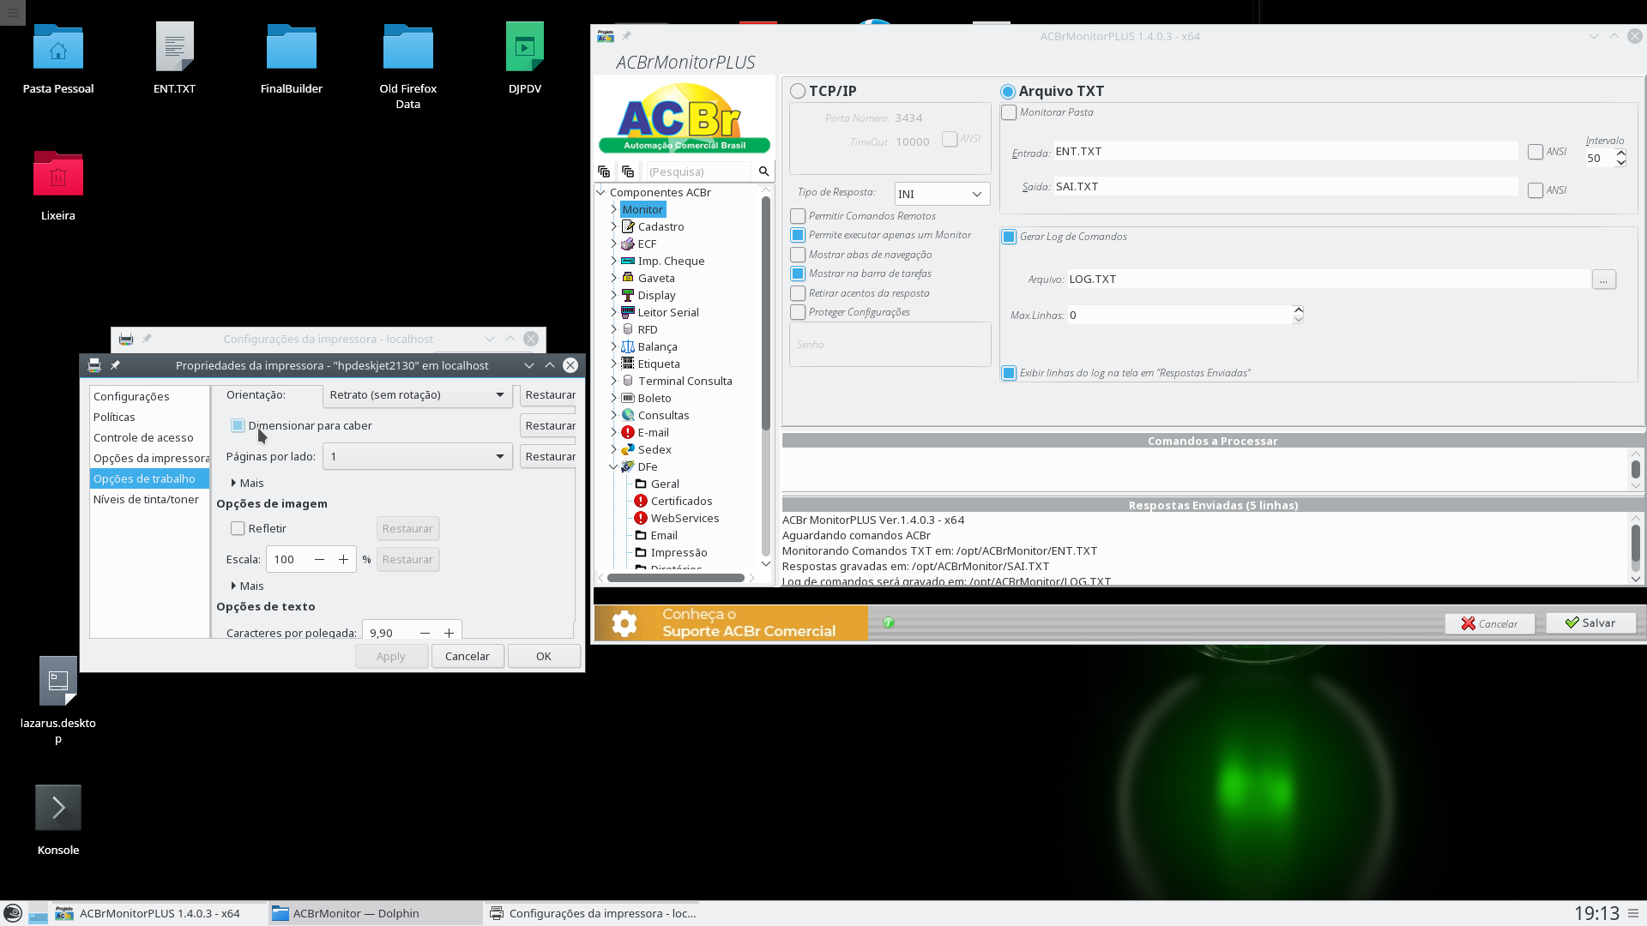The width and height of the screenshot is (1647, 926).
Task: Toggle Gerar Log de Comandos checkbox
Action: [x=1010, y=237]
